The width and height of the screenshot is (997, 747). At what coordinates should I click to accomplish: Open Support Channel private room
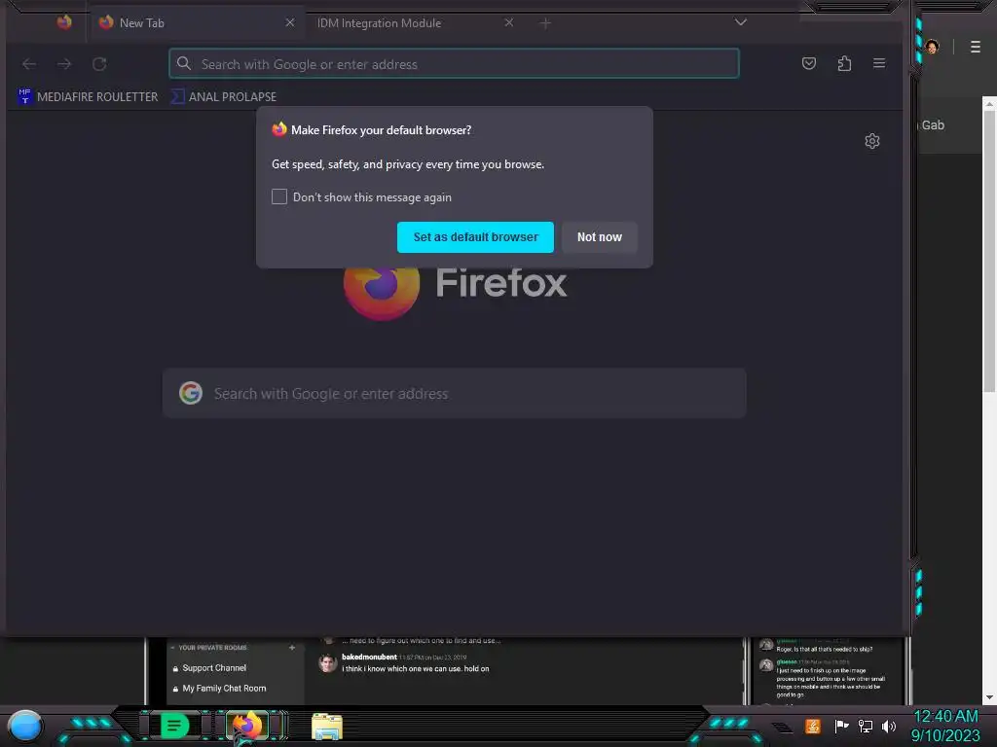tap(214, 668)
